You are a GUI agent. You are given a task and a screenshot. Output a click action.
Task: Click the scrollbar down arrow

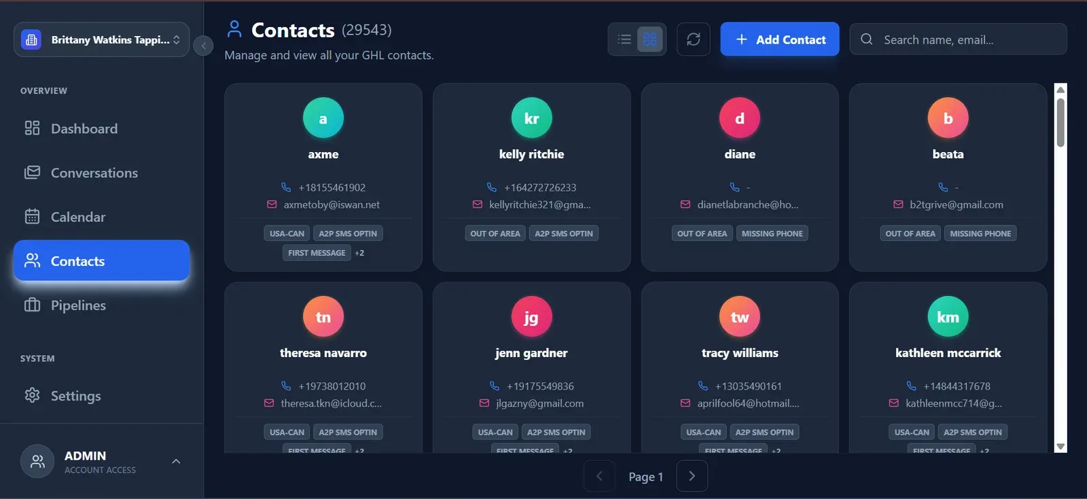[x=1061, y=447]
